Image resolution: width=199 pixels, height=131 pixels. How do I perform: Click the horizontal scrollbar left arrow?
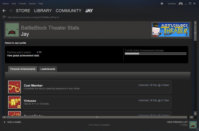(4, 117)
